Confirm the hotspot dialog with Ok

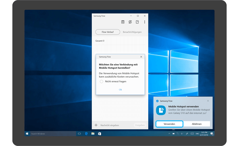120,90
